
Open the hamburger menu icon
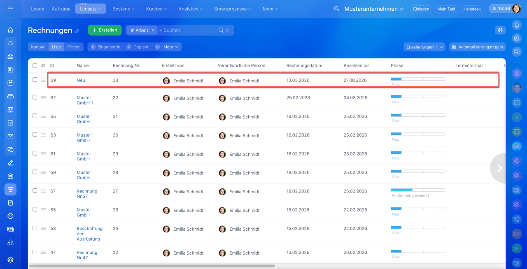[10, 9]
